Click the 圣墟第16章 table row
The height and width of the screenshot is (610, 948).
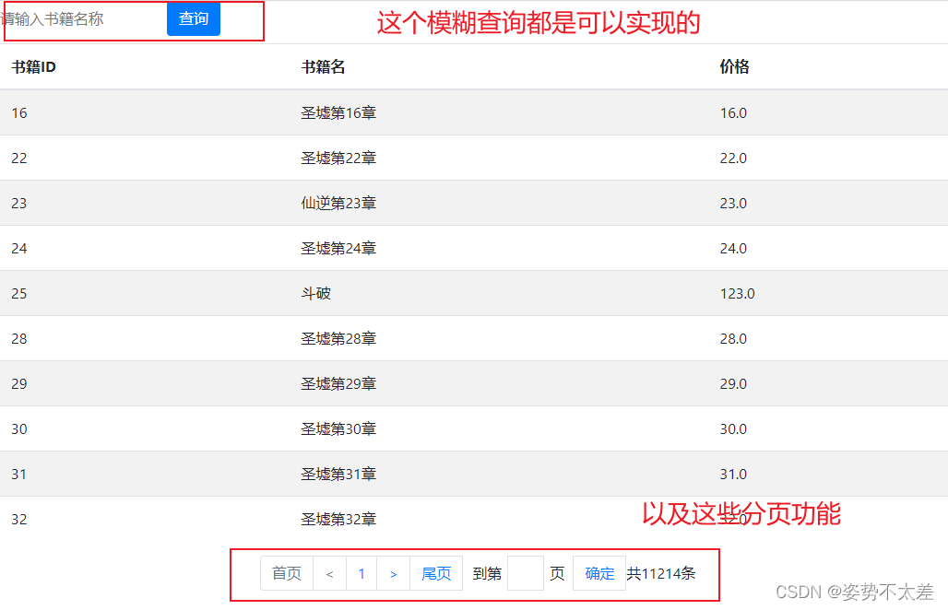[338, 112]
